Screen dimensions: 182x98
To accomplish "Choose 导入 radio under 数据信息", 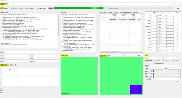I will click(14, 65).
